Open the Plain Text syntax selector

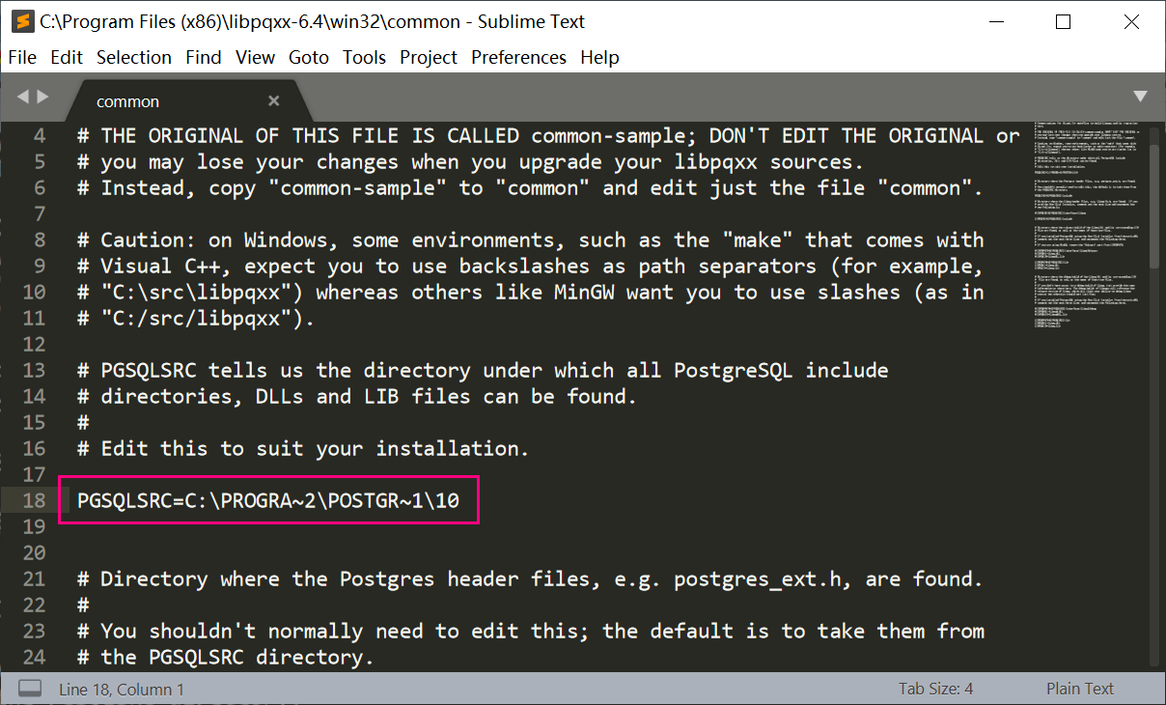[1079, 689]
